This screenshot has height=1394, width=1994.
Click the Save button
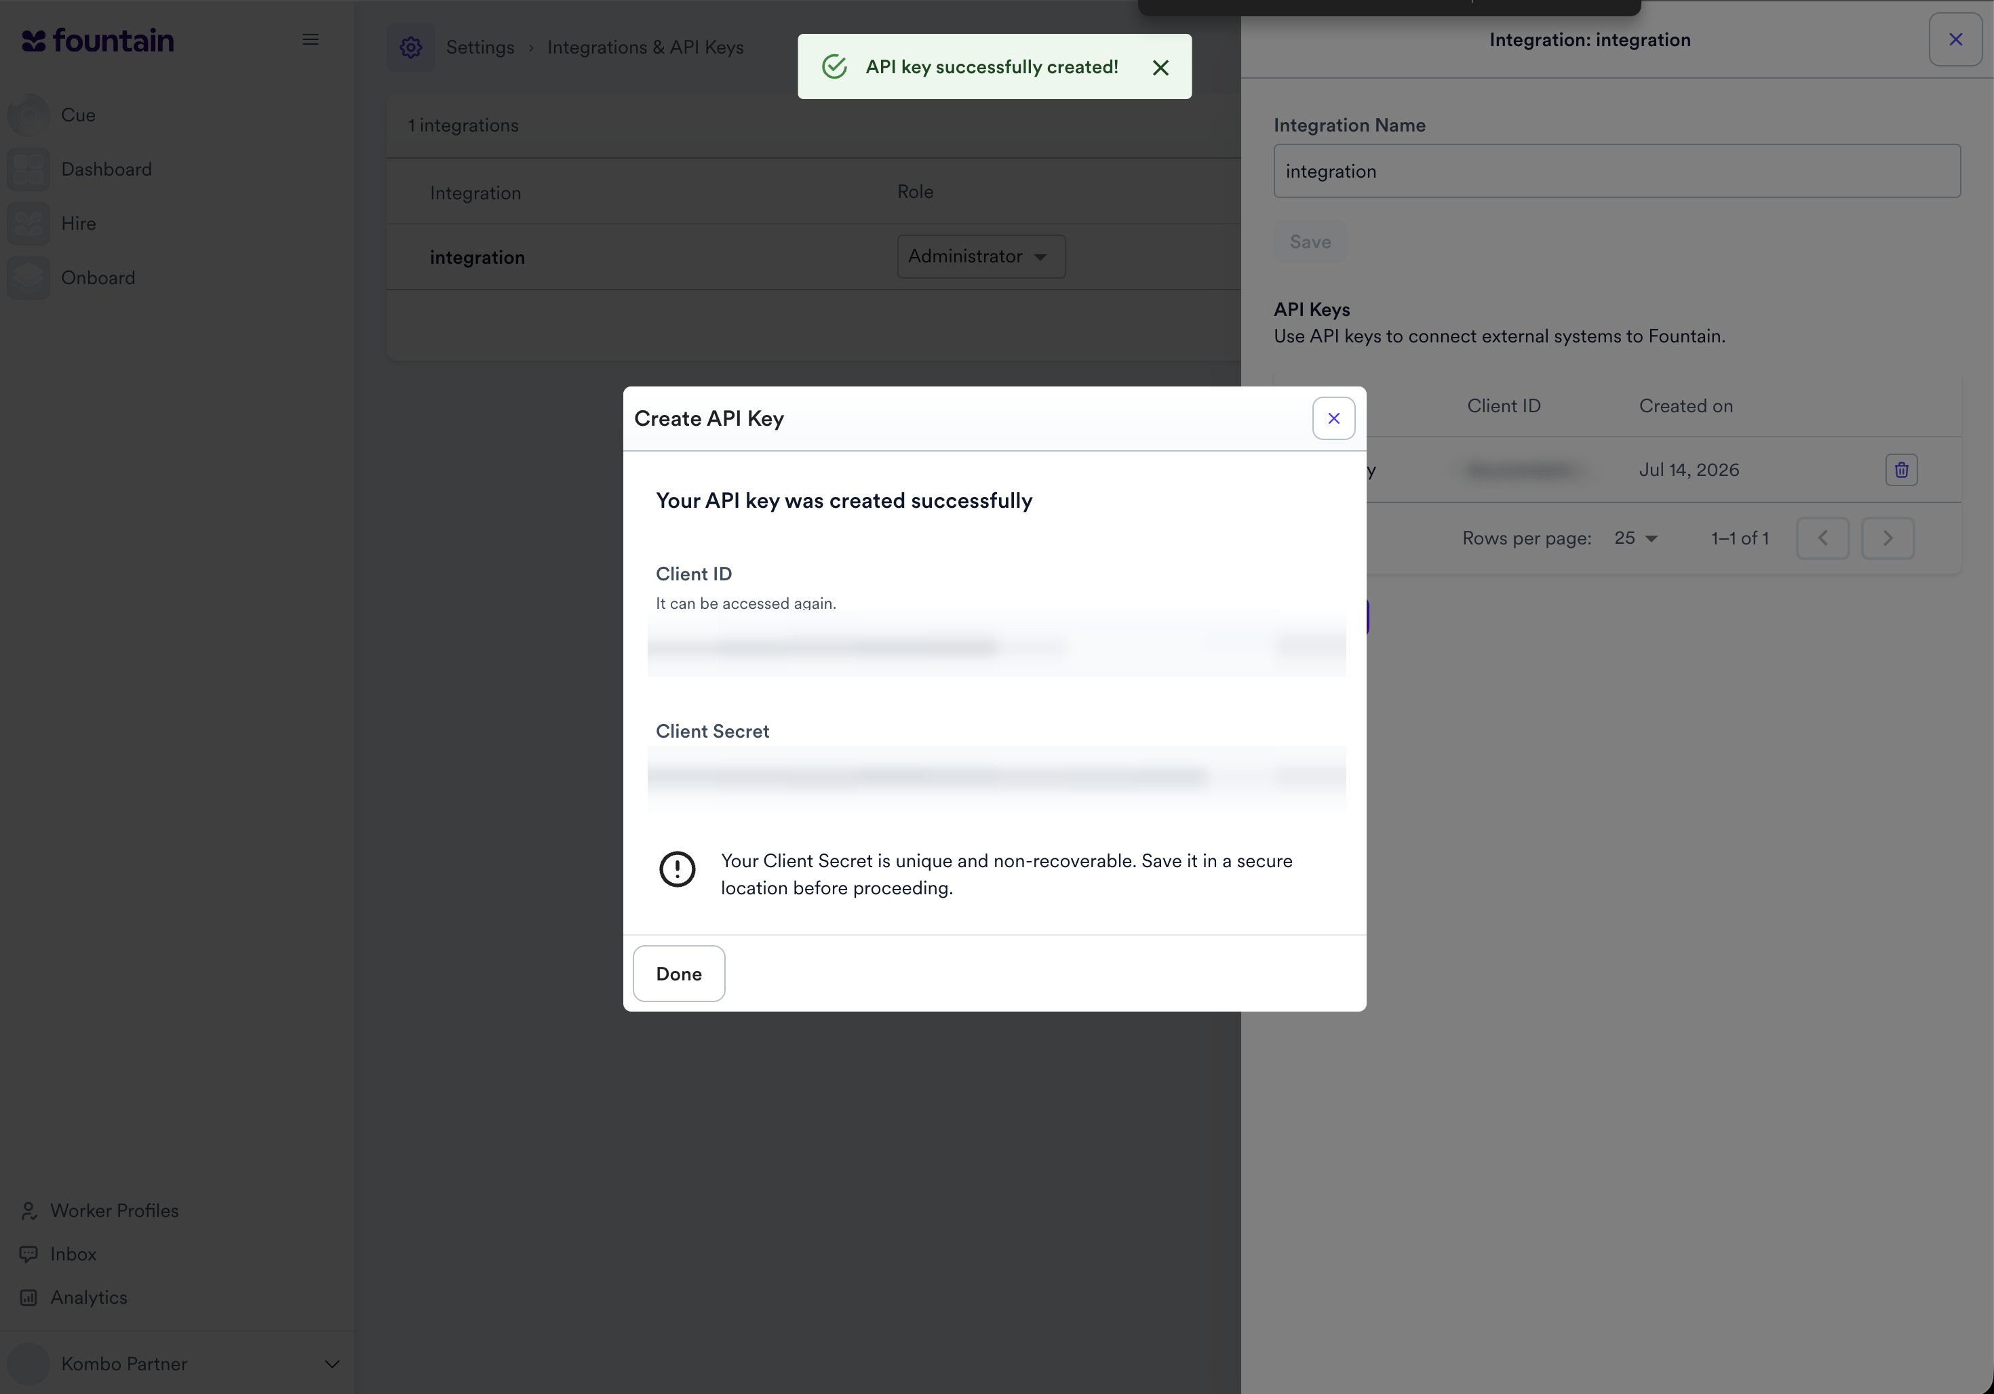1310,241
